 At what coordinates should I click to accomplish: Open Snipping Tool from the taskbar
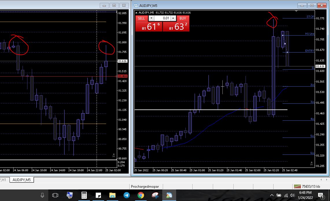(x=155, y=195)
